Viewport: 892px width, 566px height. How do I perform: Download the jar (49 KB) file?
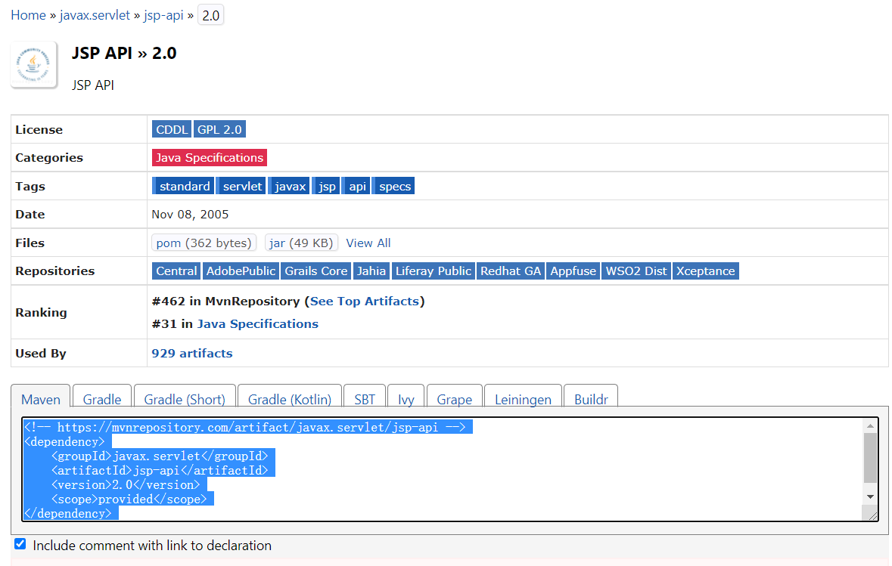301,243
